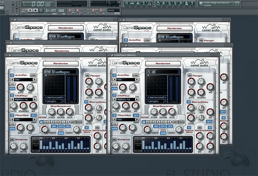Click MMFilter Cutoff knob in front-left window
258x176 pixels.
(x=14, y=106)
